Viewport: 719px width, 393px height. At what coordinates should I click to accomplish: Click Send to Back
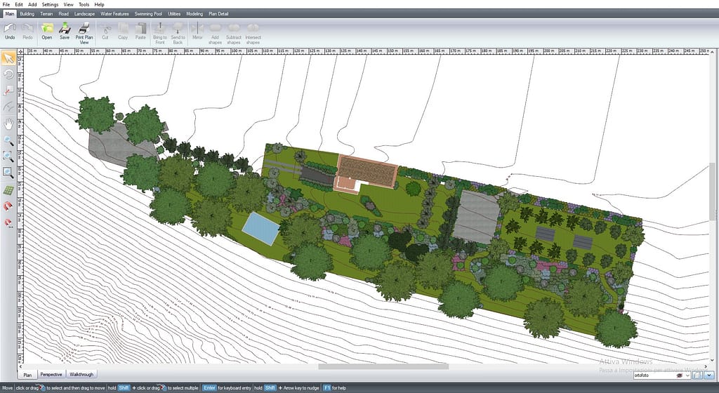[x=178, y=34]
